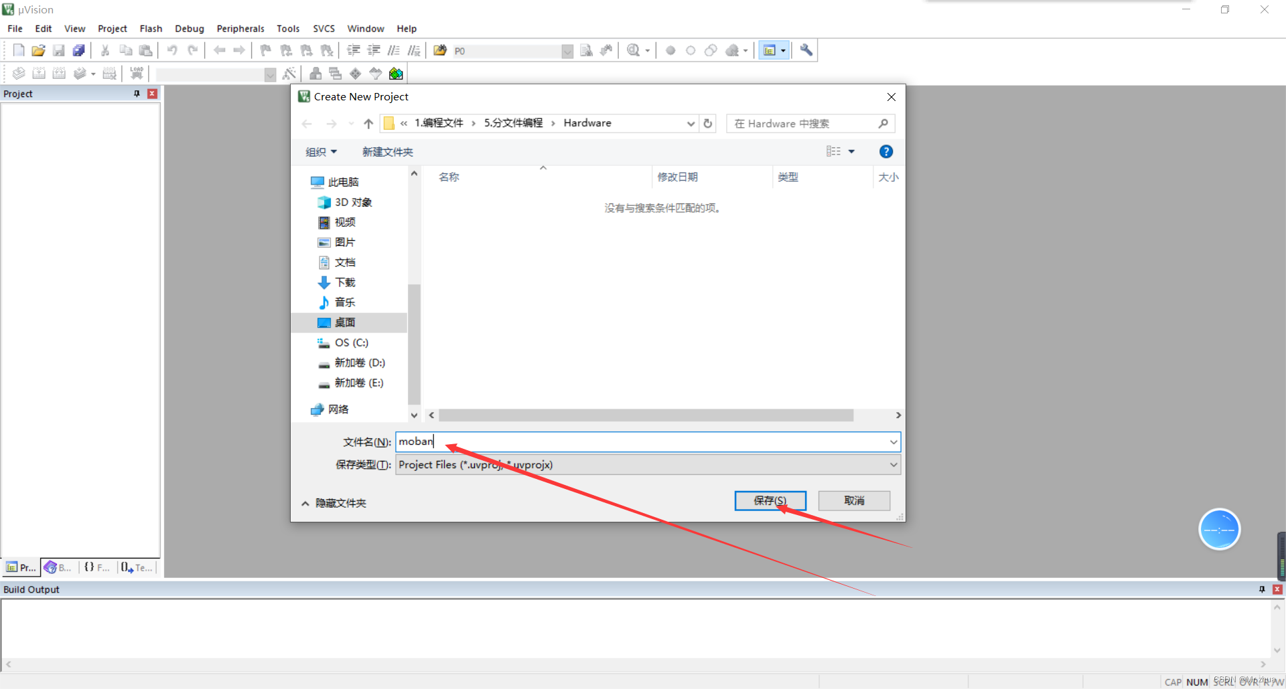
Task: Click the horizontal scrollbar in file list
Action: click(x=646, y=415)
